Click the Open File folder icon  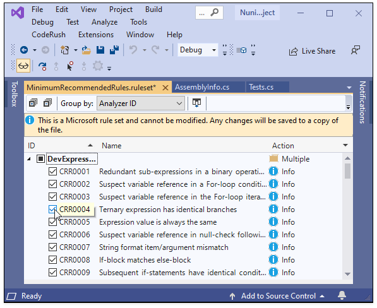(86, 50)
